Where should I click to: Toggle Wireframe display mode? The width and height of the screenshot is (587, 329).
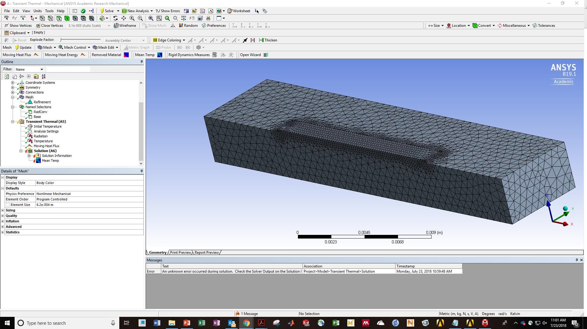[125, 26]
